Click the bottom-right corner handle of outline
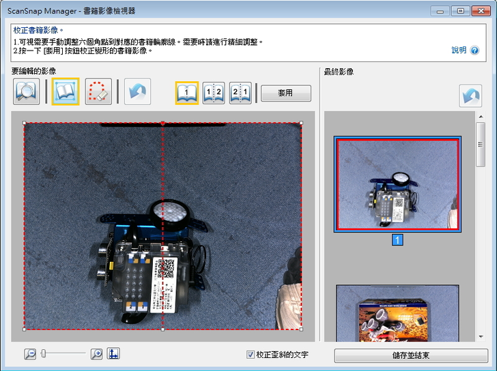The width and height of the screenshot is (497, 371). (301, 329)
